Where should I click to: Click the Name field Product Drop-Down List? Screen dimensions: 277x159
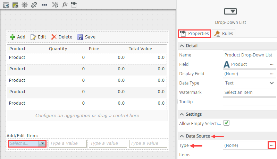[249, 55]
